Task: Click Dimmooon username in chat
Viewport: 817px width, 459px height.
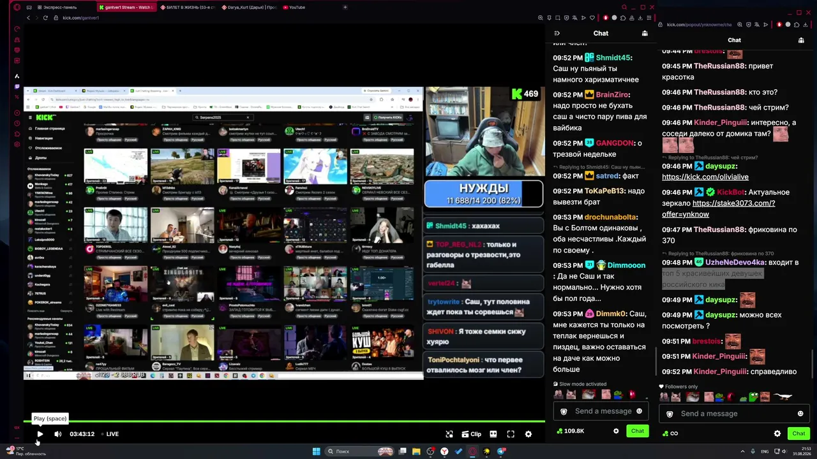Action: click(626, 265)
